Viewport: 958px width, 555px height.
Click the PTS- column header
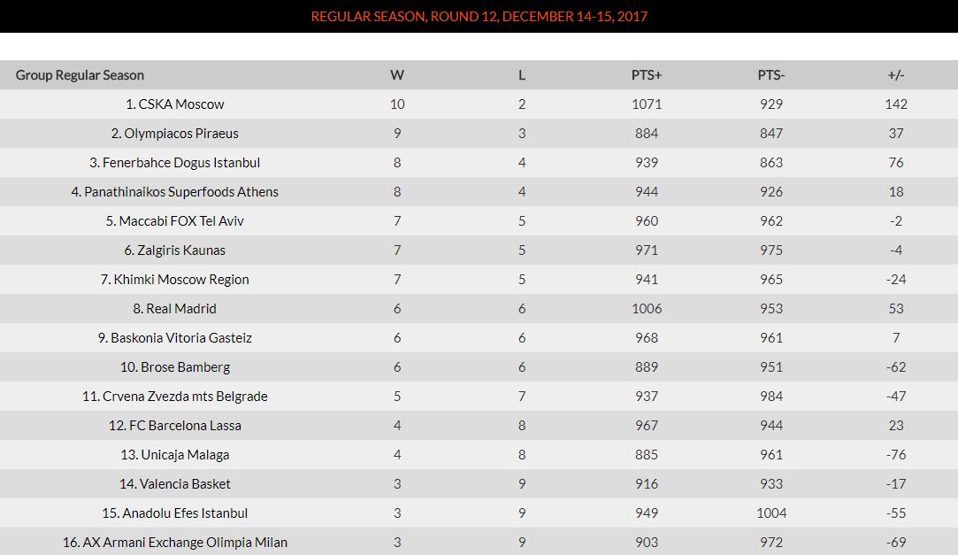pyautogui.click(x=771, y=75)
